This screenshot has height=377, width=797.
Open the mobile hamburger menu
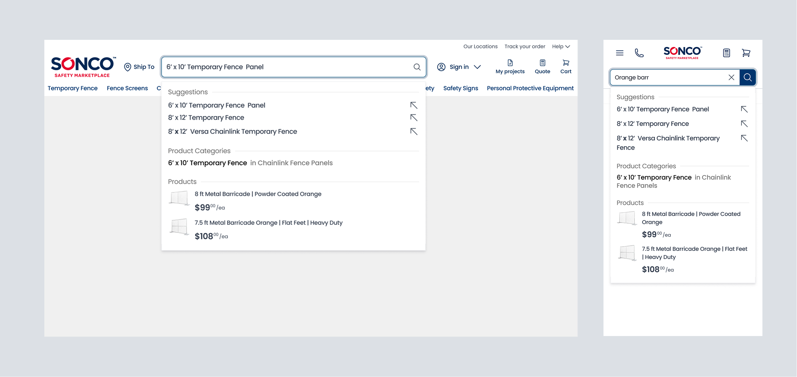point(620,53)
